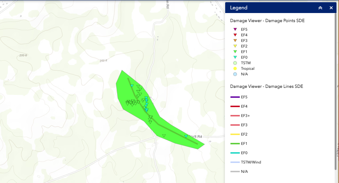Viewport: 339px width, 183px height.
Task: Click the blue N/A circle symbol
Action: (x=235, y=74)
